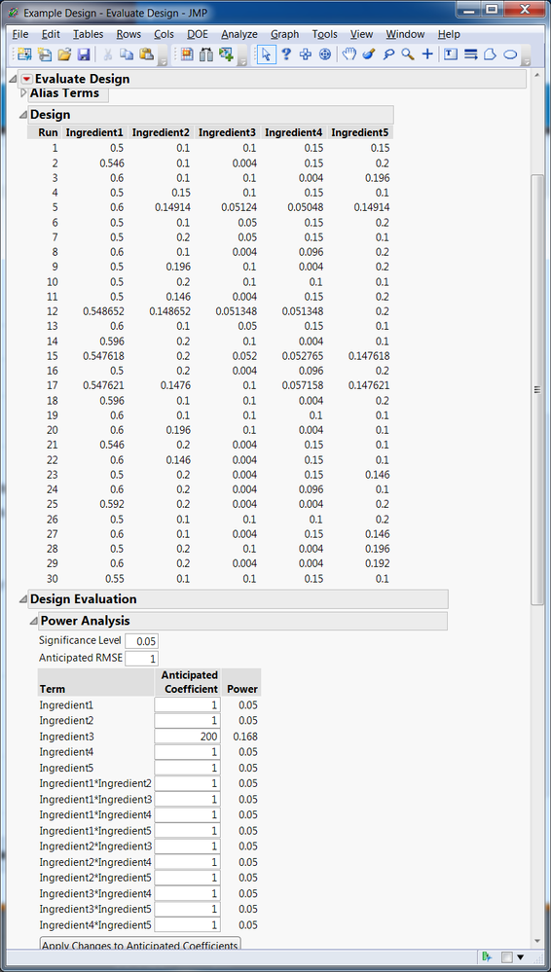Collapse the Power Analysis outline
Viewport: 551px width, 972px height.
[x=33, y=621]
